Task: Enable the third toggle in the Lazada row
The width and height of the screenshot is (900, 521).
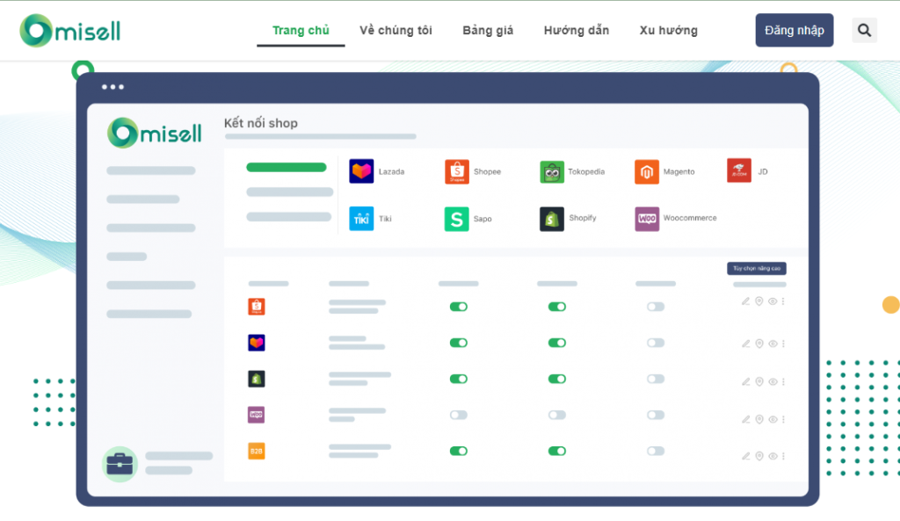Action: (656, 343)
